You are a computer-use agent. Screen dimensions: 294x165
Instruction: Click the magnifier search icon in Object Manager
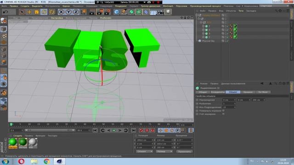coord(277,11)
